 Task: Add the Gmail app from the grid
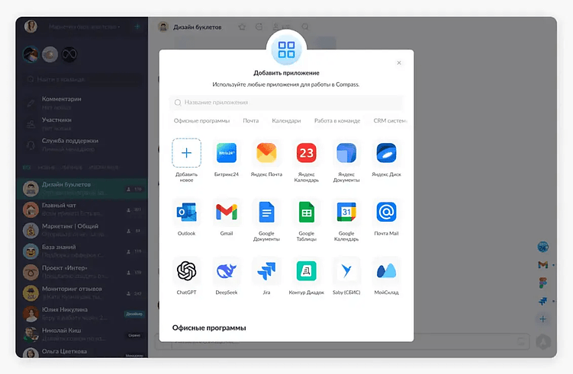click(227, 212)
